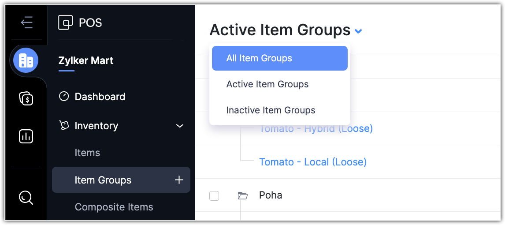Click the POS app logo icon
This screenshot has width=505, height=225.
pyautogui.click(x=66, y=22)
